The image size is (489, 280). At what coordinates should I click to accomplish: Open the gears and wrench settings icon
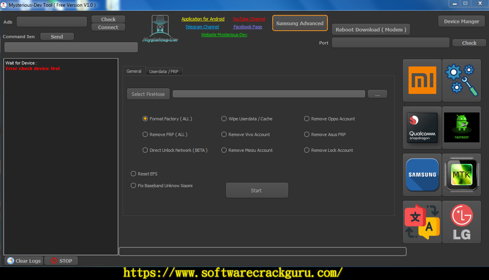click(461, 80)
